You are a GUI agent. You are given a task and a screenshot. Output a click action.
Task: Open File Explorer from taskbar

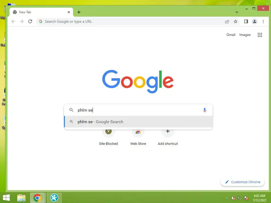pyautogui.click(x=21, y=198)
